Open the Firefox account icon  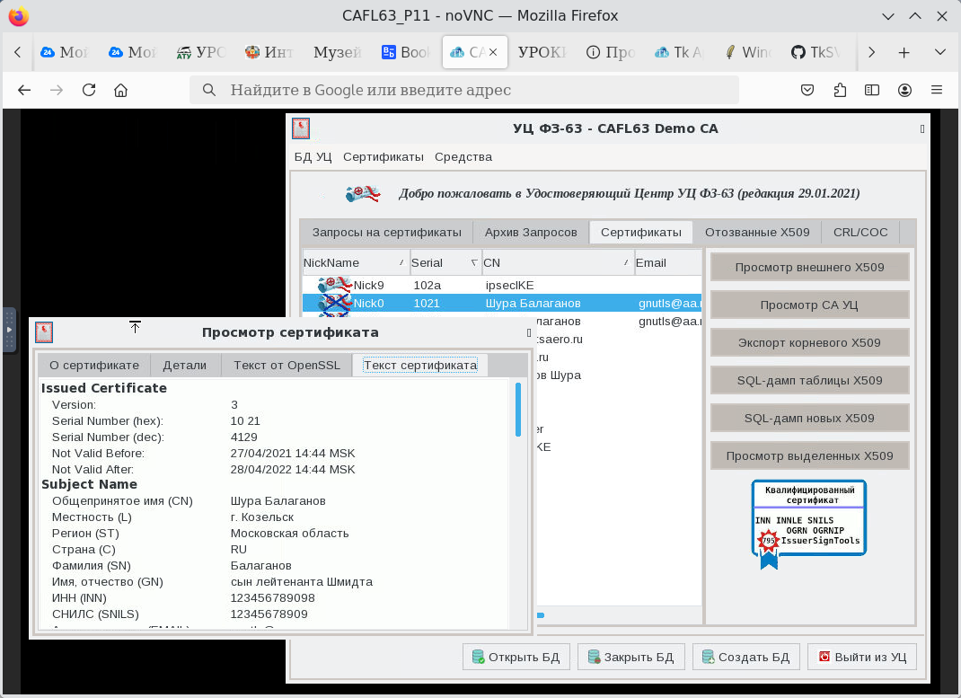click(x=904, y=90)
